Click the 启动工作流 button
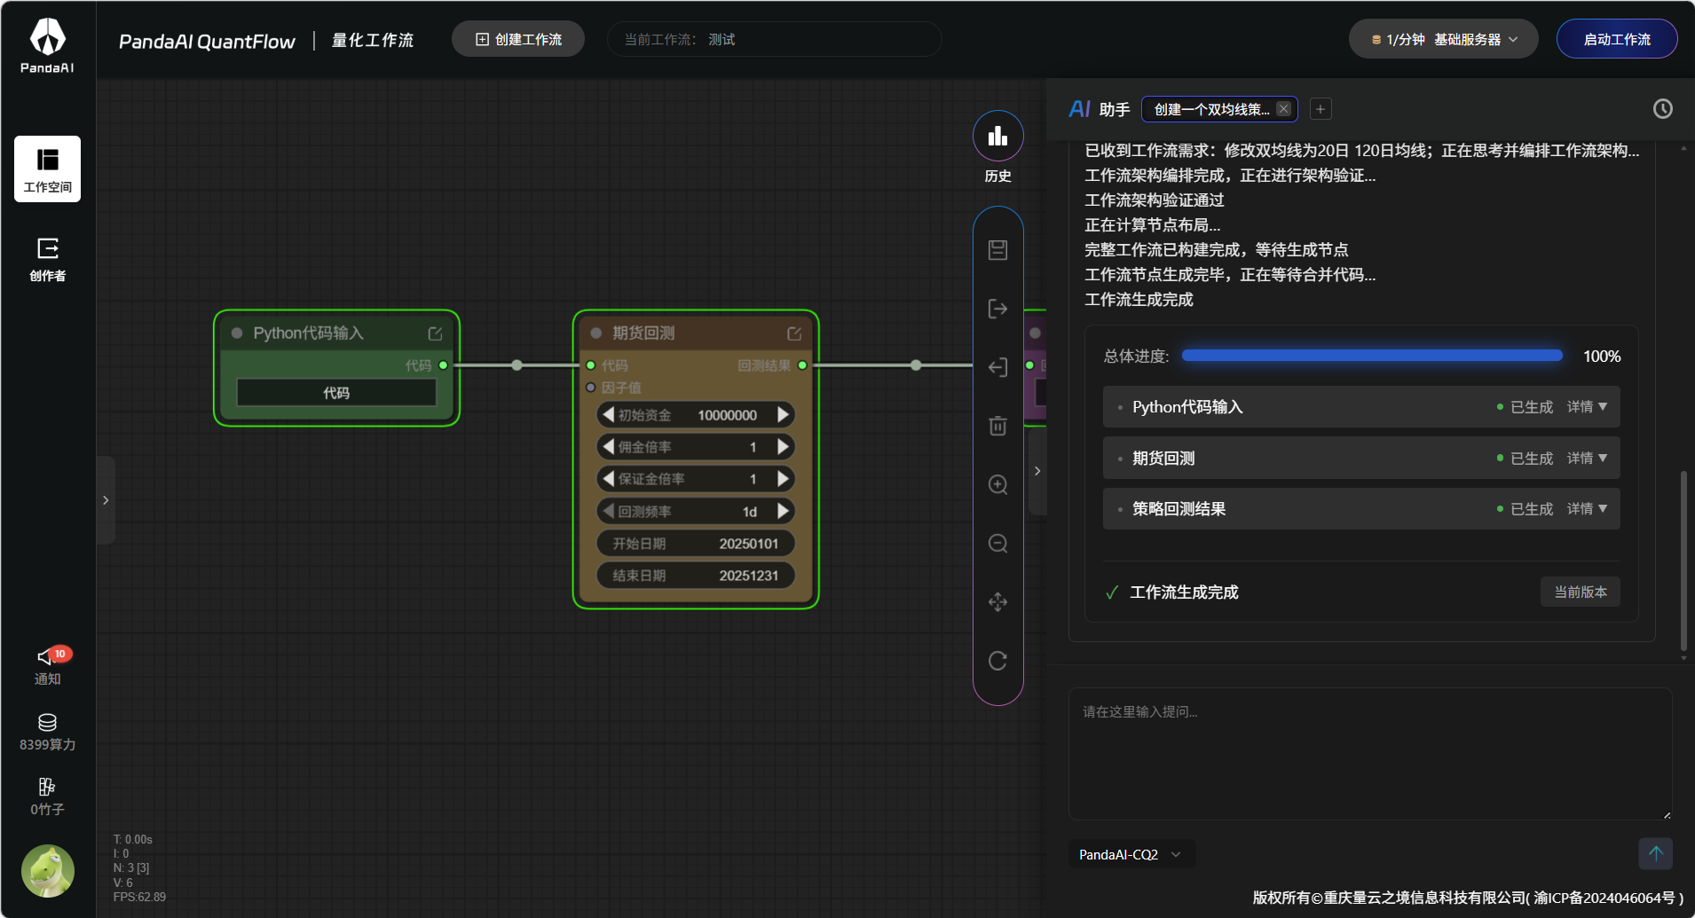Image resolution: width=1695 pixels, height=918 pixels. [1617, 39]
